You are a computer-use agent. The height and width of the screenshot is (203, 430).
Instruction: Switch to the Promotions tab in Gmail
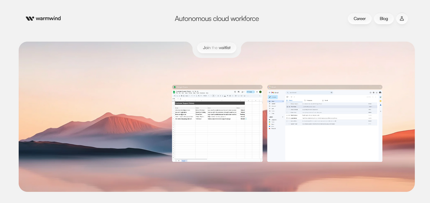(x=309, y=101)
